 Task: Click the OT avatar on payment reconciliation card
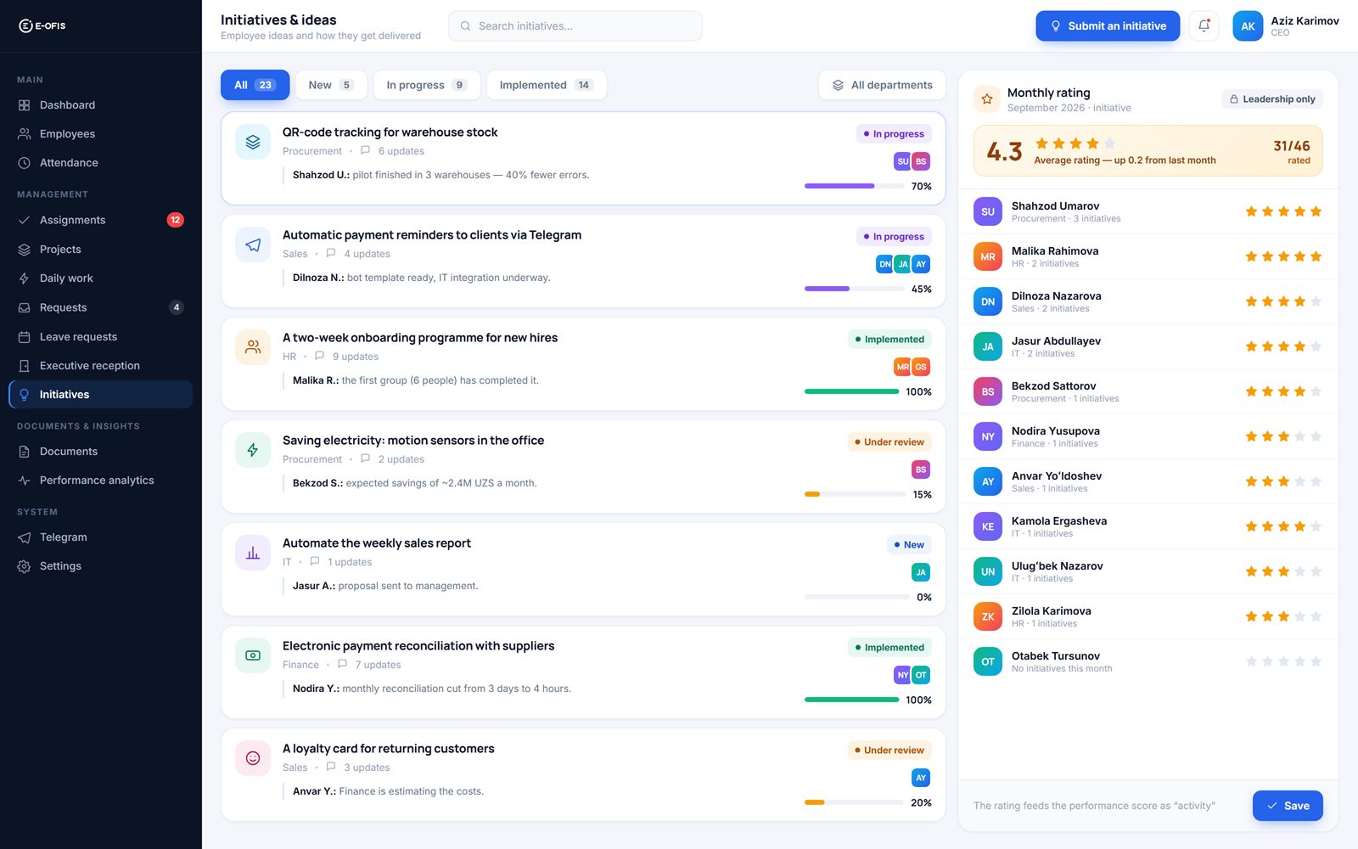pos(921,675)
